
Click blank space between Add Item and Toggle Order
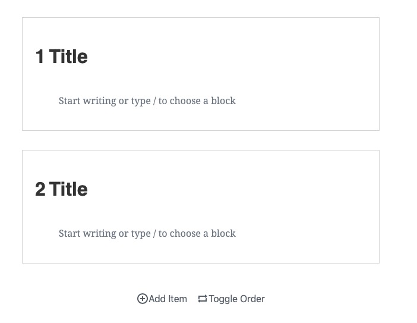point(192,299)
